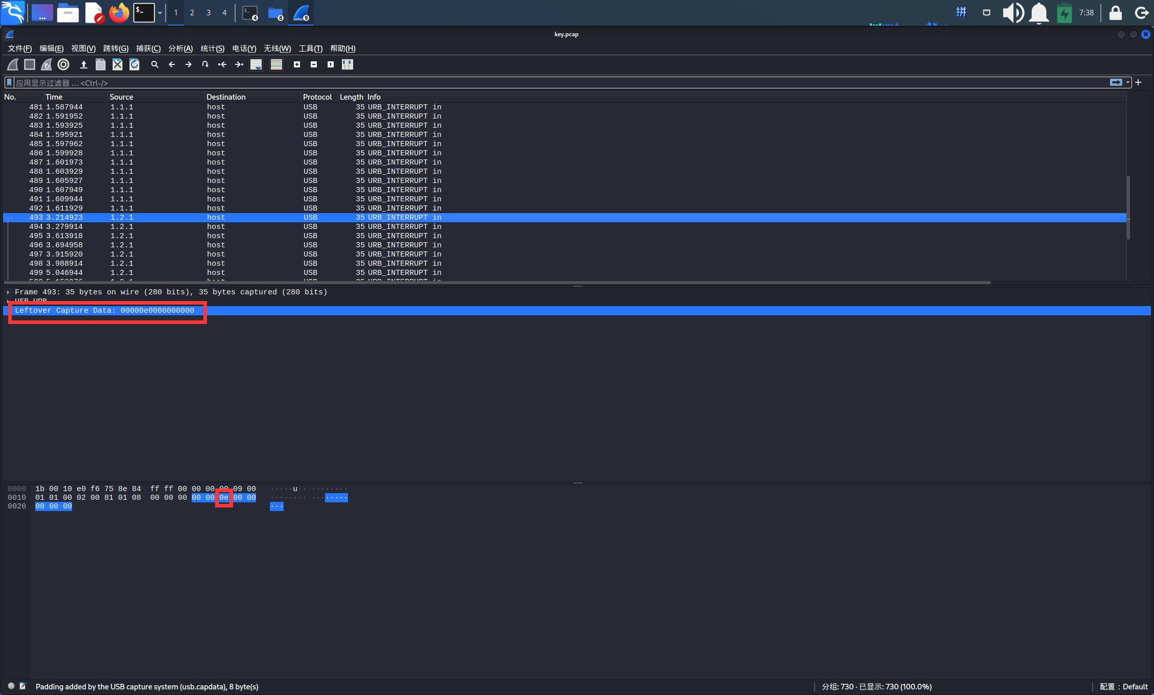Image resolution: width=1154 pixels, height=695 pixels.
Task: Expand the Frame 493 details tree
Action: click(x=8, y=292)
